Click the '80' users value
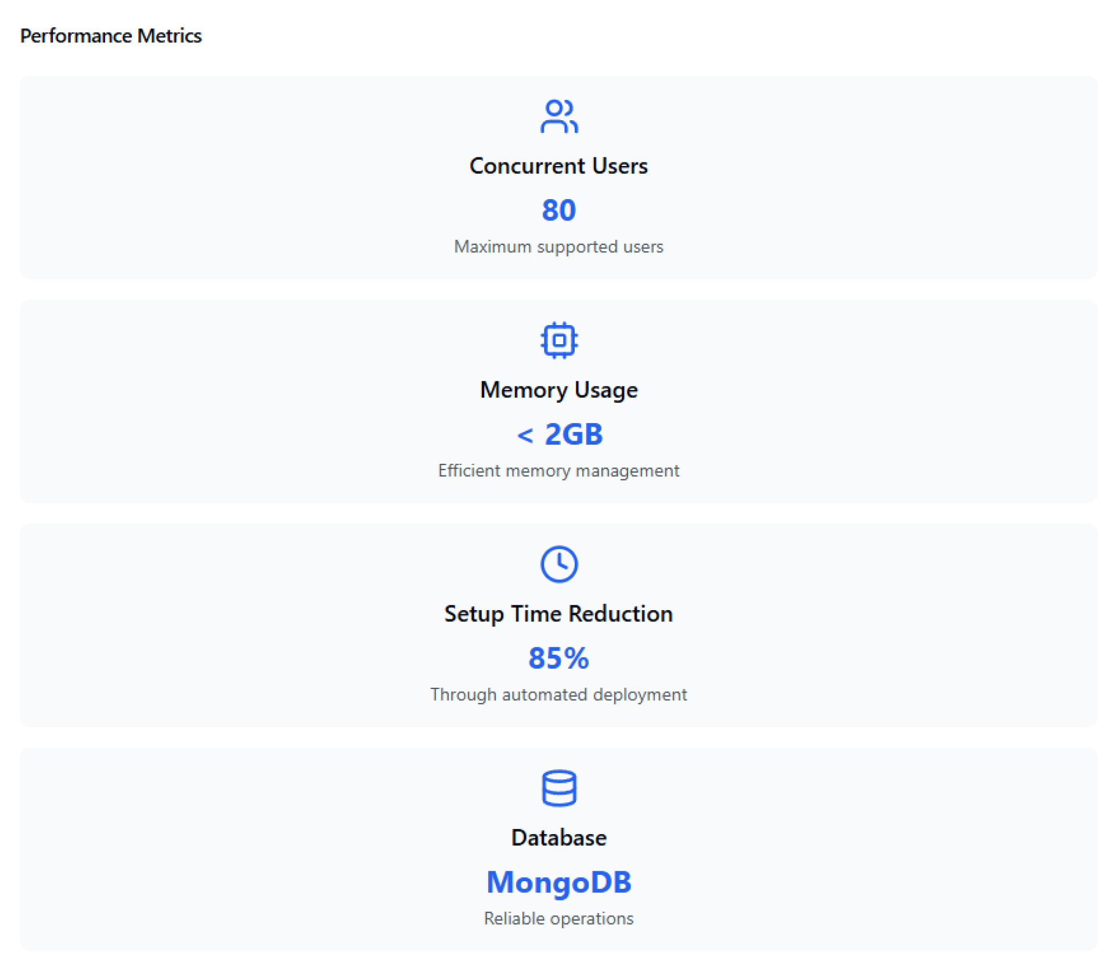Image resolution: width=1114 pixels, height=963 pixels. click(x=558, y=210)
